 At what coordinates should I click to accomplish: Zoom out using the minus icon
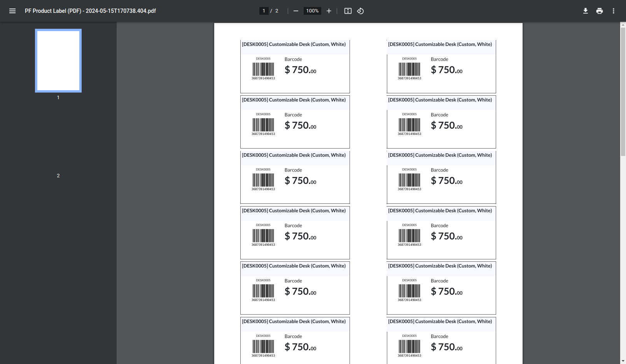[x=296, y=11]
